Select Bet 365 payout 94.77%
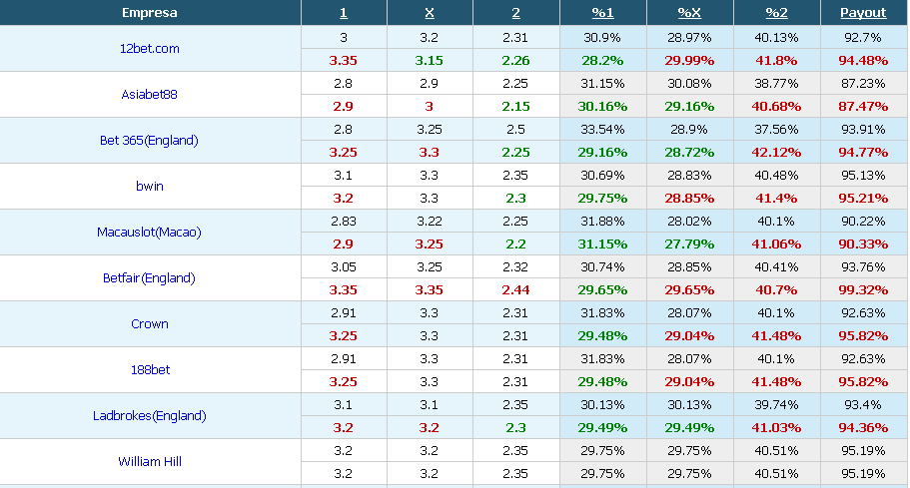910x488 pixels. pyautogui.click(x=863, y=153)
